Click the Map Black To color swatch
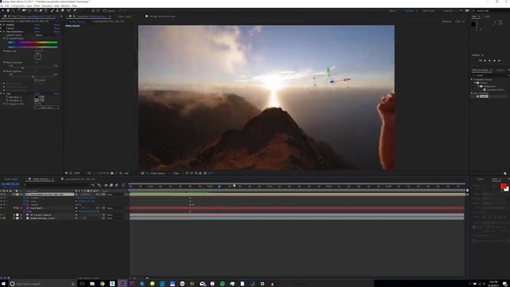 pos(37,97)
